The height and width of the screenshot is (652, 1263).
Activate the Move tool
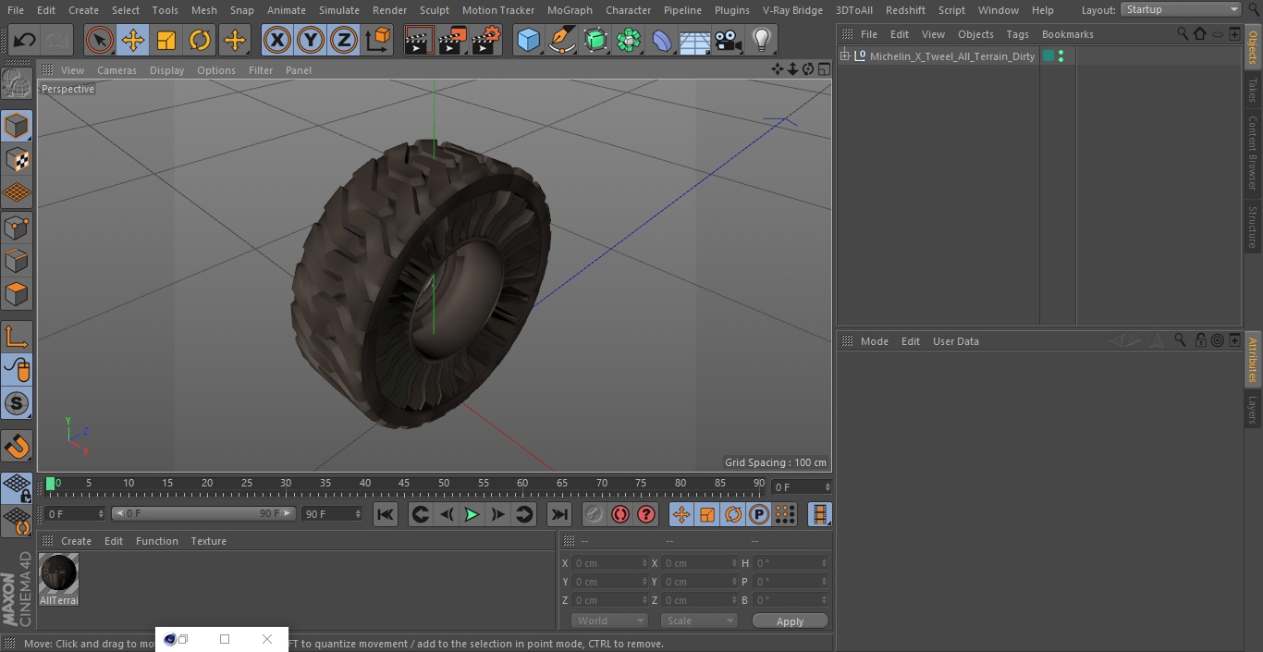(x=133, y=41)
